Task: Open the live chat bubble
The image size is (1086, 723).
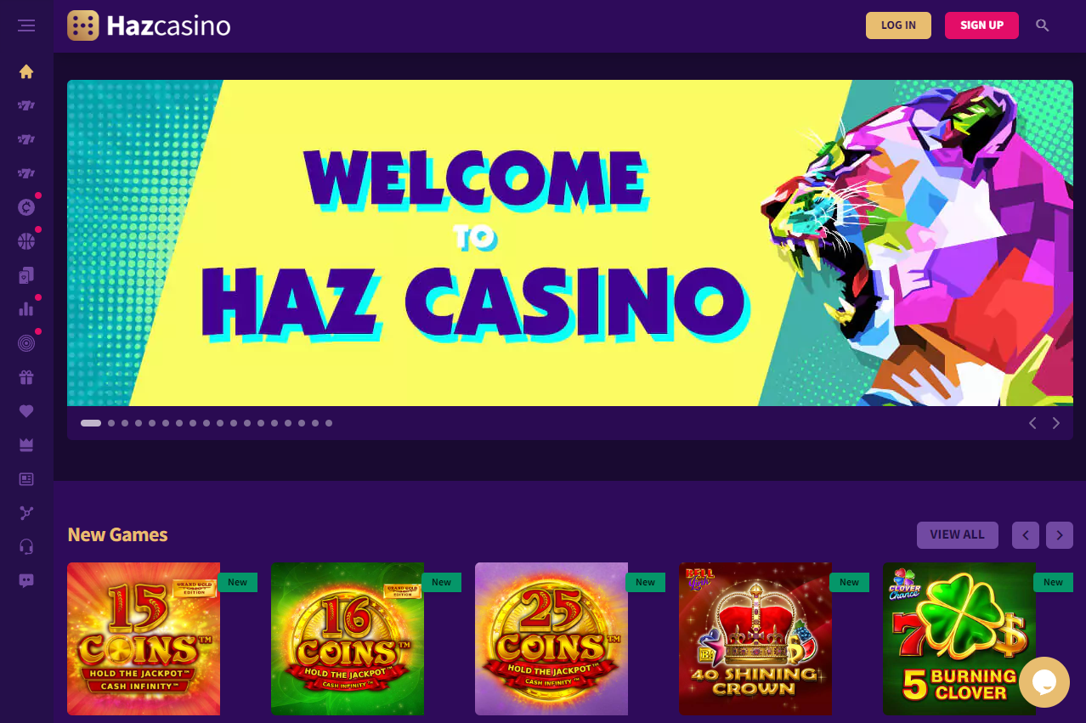Action: tap(1044, 682)
